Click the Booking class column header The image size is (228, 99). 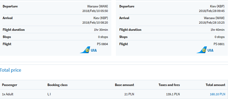pos(58,85)
